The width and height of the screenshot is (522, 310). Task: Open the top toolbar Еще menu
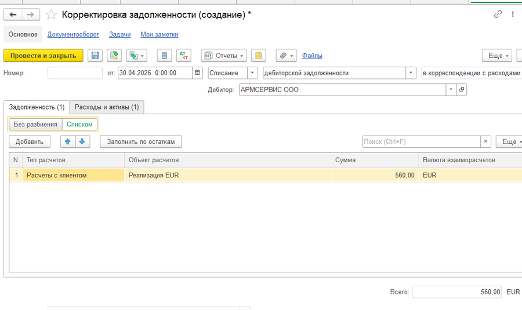pos(497,56)
